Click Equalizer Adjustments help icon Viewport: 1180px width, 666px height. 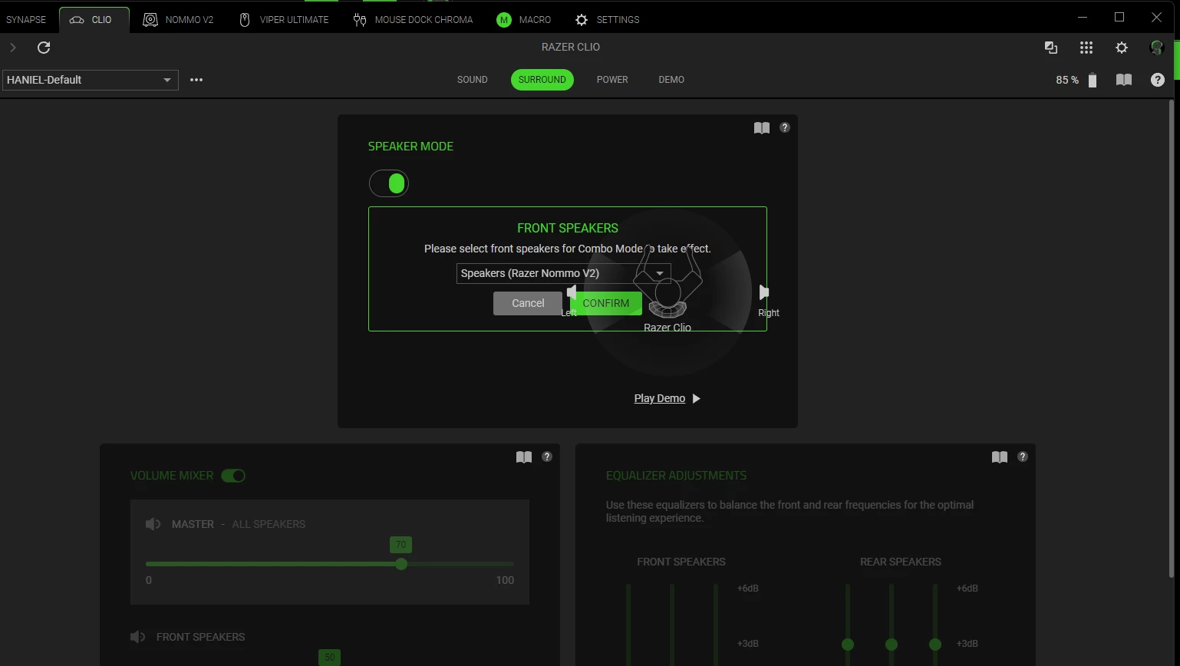1023,457
